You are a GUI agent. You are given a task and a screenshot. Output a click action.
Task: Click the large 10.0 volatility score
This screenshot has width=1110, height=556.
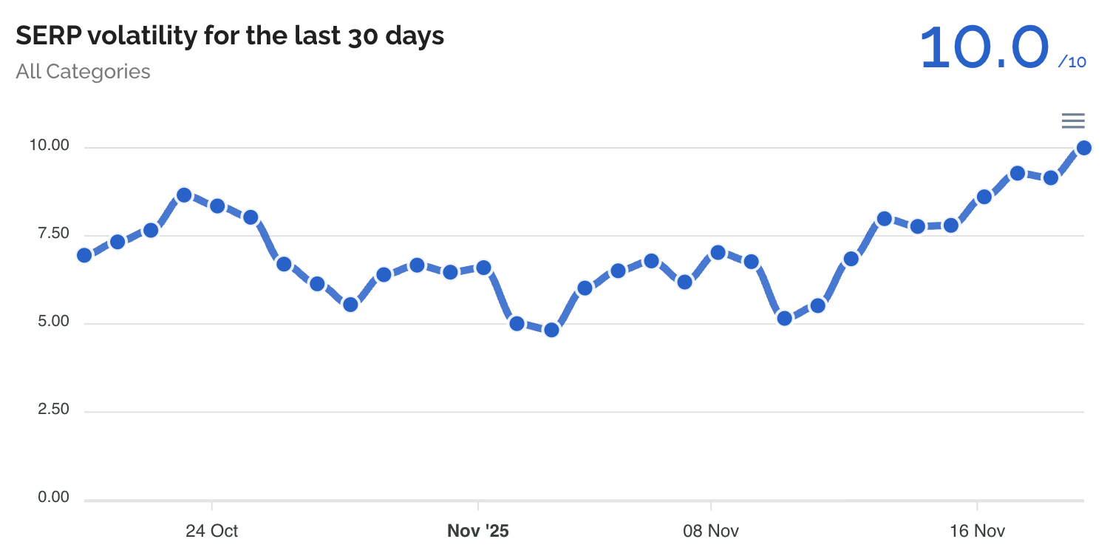[x=984, y=48]
